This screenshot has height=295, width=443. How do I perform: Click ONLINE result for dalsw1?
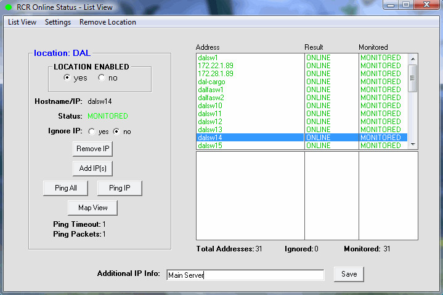pyautogui.click(x=319, y=58)
